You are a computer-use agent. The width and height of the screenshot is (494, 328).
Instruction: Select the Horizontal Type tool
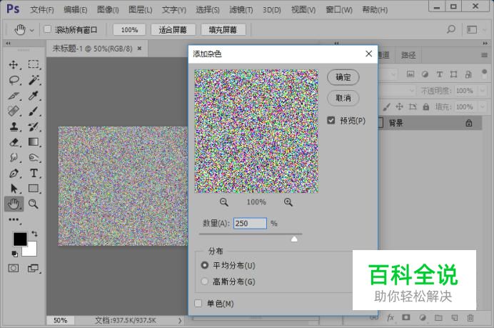(34, 173)
